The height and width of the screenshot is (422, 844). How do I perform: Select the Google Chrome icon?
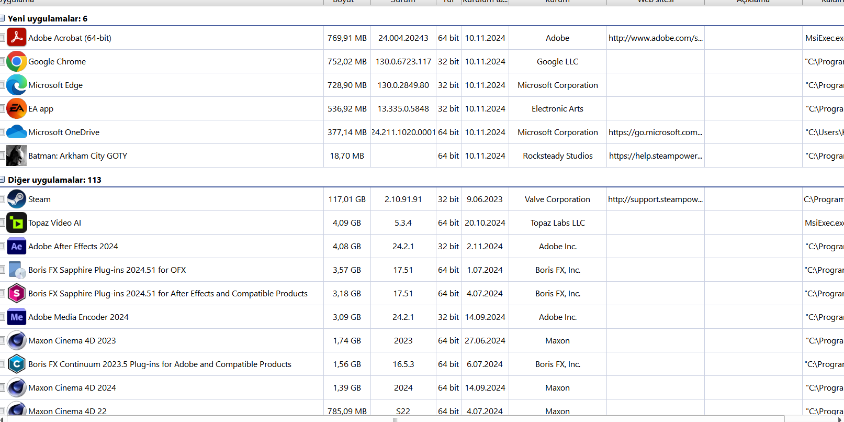(x=17, y=61)
